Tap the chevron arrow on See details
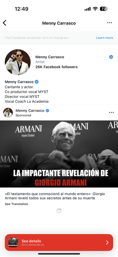 [107, 243]
